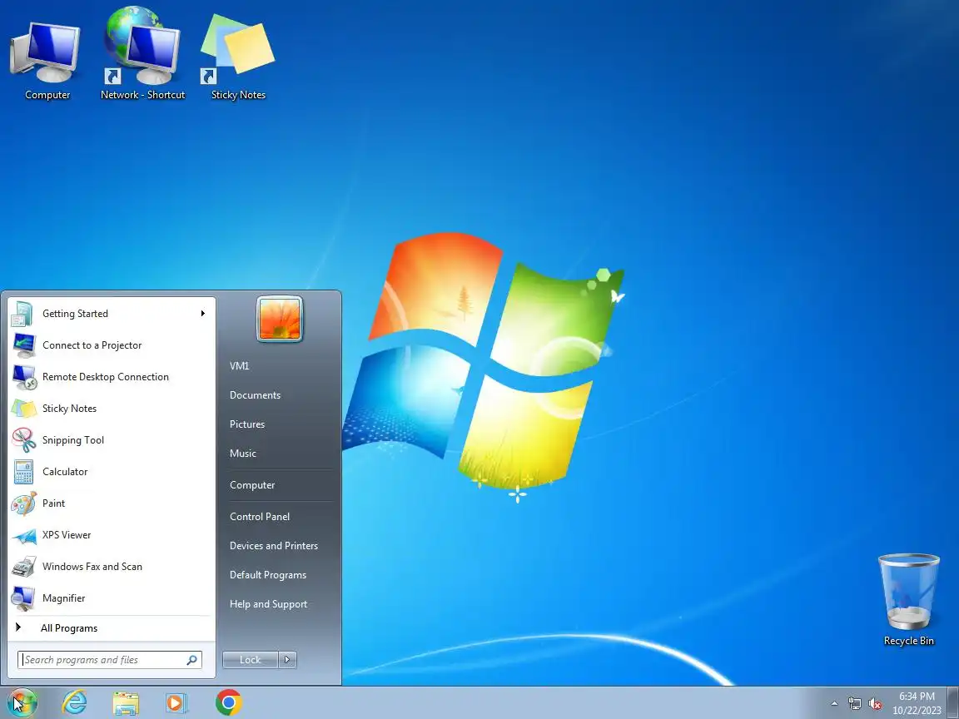Open the Sticky Notes desktop shortcut
Image resolution: width=959 pixels, height=719 pixels.
(x=238, y=57)
